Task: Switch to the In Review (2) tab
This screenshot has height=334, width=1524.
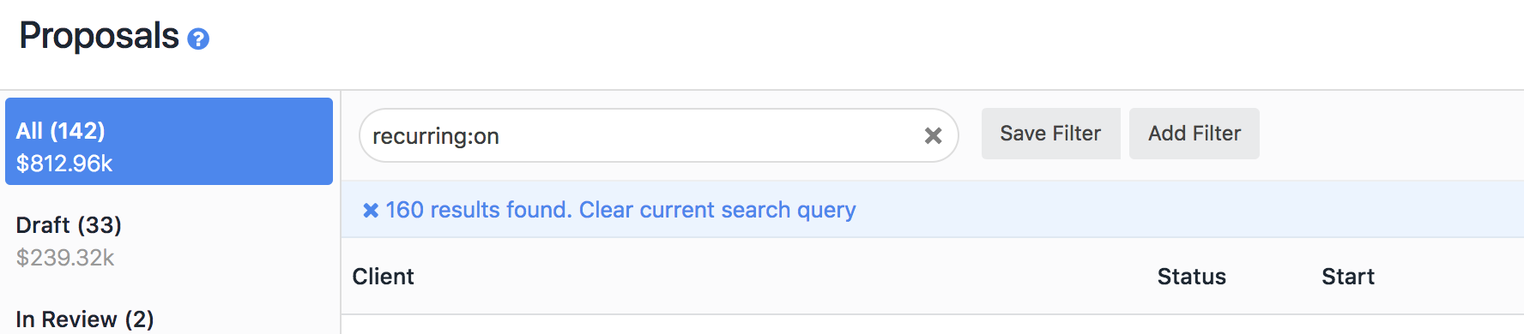Action: tap(169, 319)
